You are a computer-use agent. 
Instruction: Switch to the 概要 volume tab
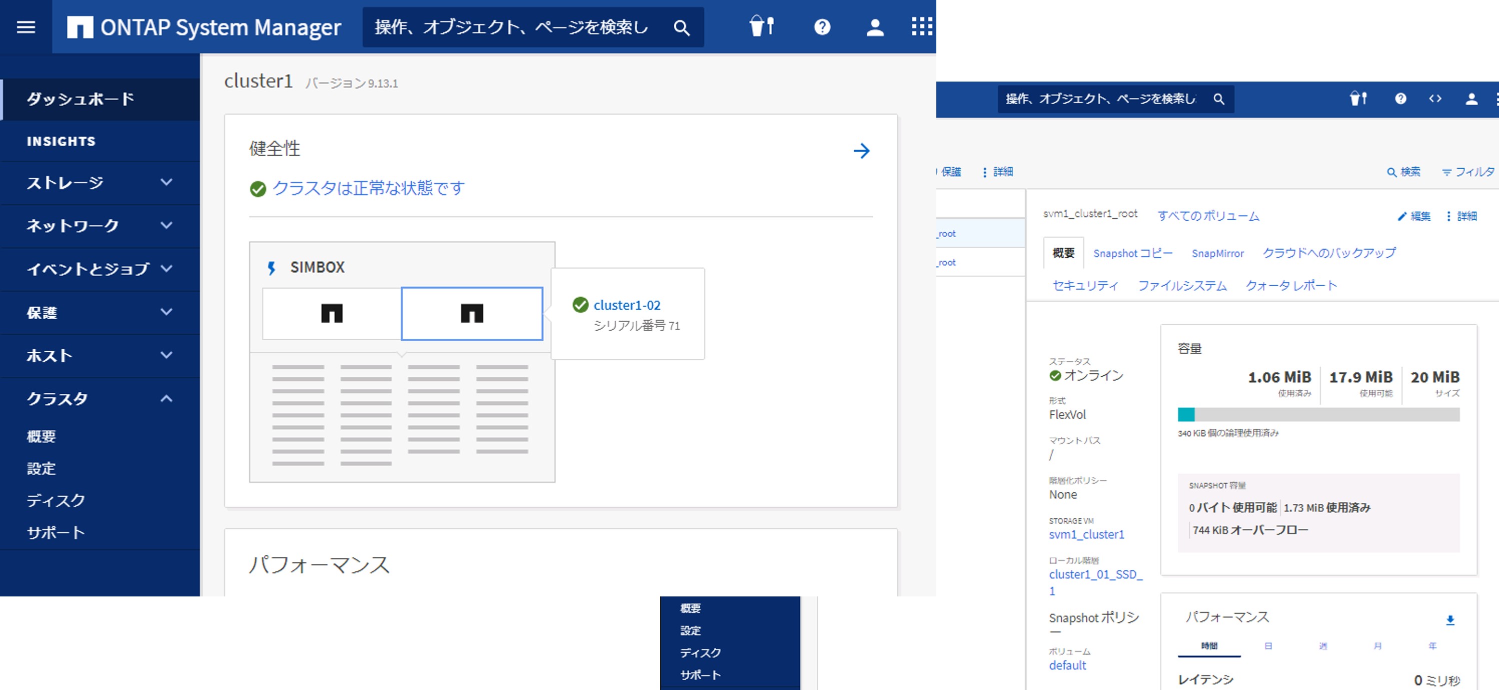pyautogui.click(x=1063, y=253)
